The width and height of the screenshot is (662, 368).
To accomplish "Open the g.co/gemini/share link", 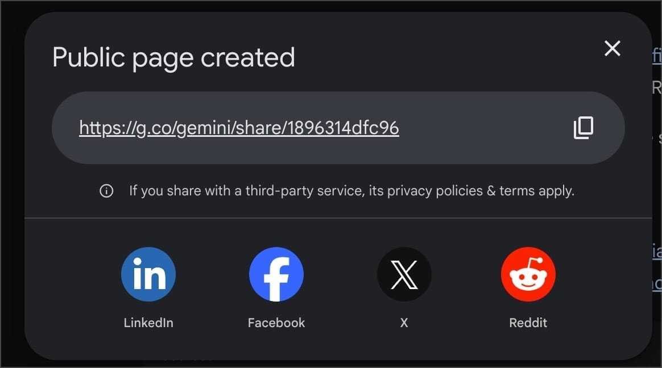I will click(x=239, y=128).
